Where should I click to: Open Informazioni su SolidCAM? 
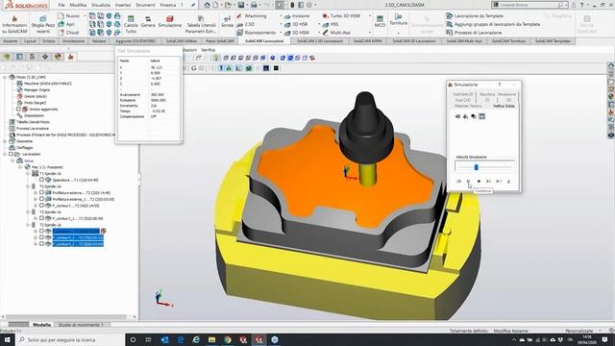pyautogui.click(x=14, y=24)
